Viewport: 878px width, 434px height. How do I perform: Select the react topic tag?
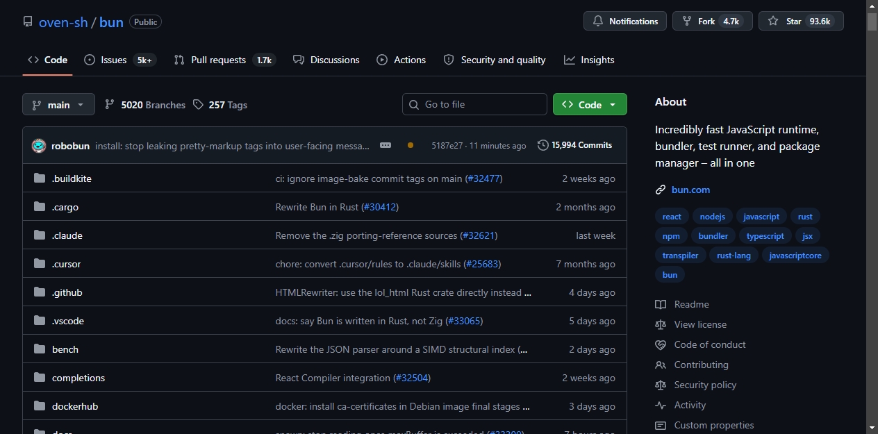click(672, 217)
